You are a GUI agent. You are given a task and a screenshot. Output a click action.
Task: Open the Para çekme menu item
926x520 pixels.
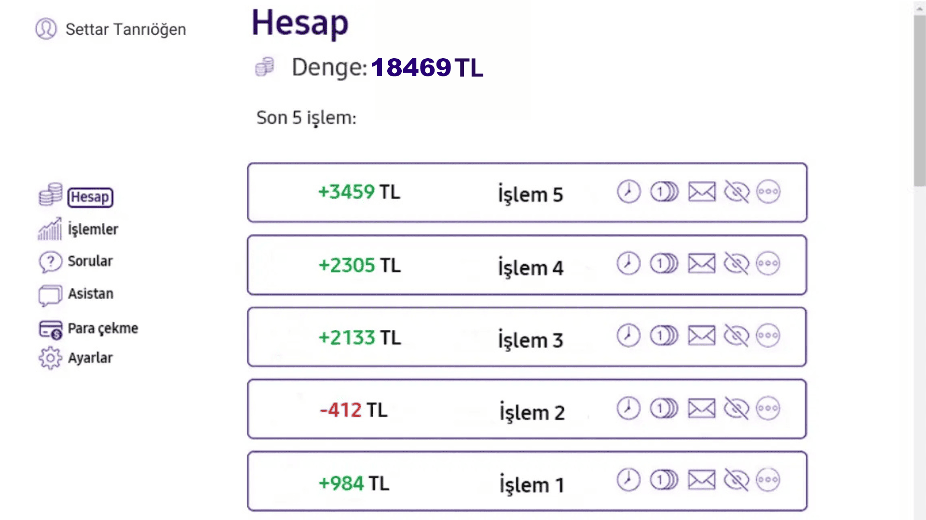click(103, 328)
